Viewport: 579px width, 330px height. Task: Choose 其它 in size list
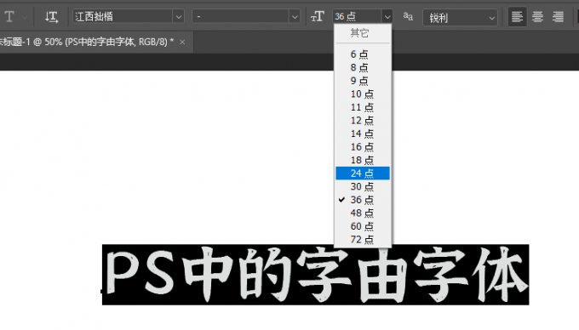tap(363, 33)
